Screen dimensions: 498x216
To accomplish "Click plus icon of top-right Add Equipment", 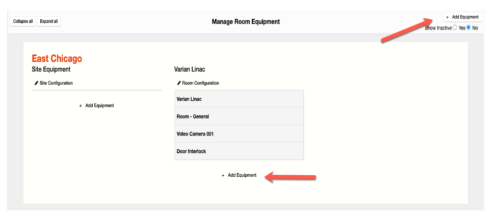I will click(448, 17).
